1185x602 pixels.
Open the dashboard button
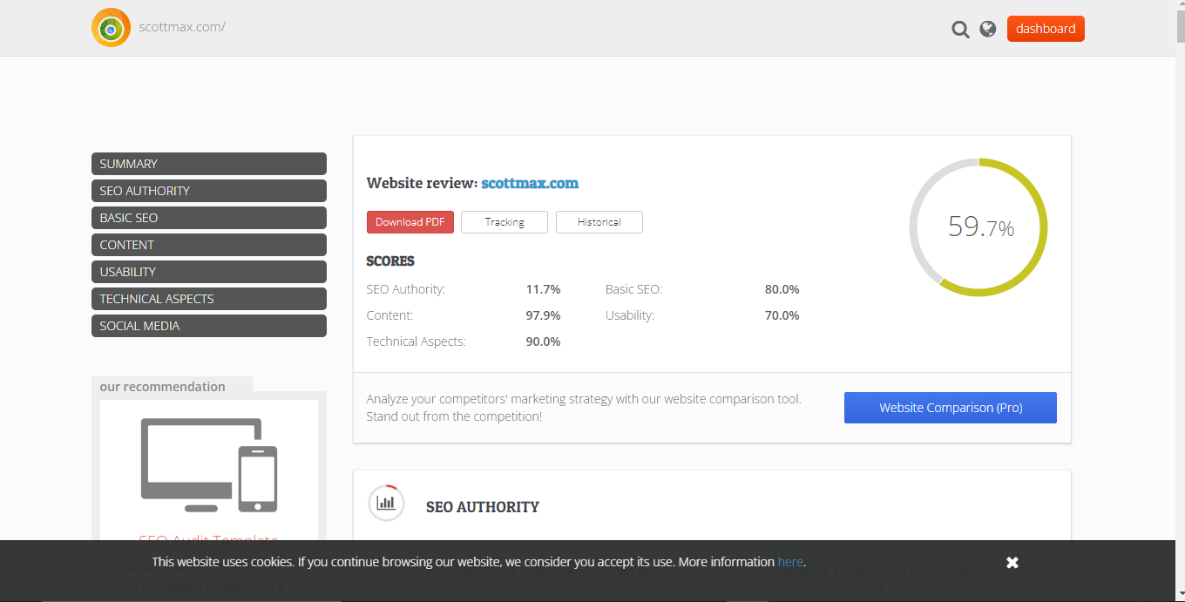click(x=1046, y=29)
